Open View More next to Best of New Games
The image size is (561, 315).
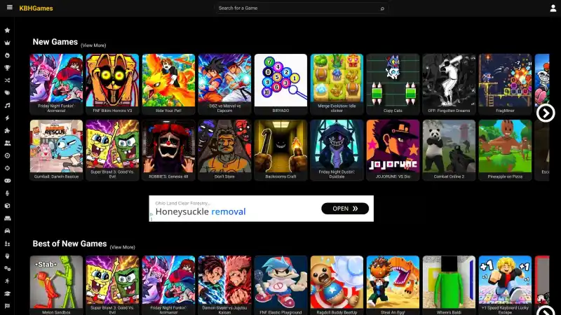(x=122, y=247)
